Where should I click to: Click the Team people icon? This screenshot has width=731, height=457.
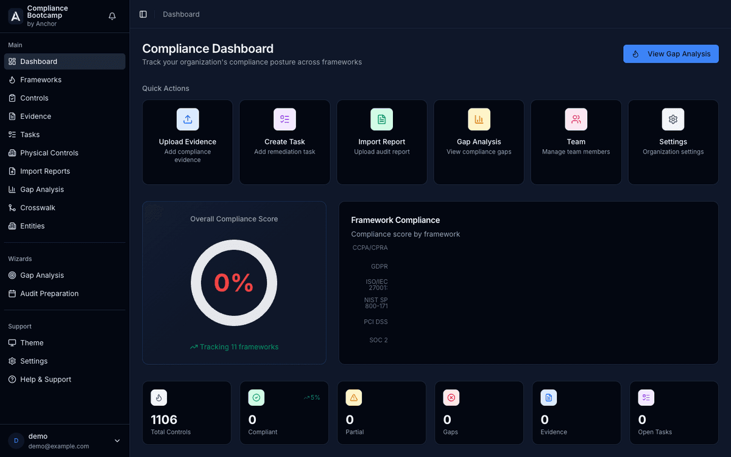click(x=576, y=119)
